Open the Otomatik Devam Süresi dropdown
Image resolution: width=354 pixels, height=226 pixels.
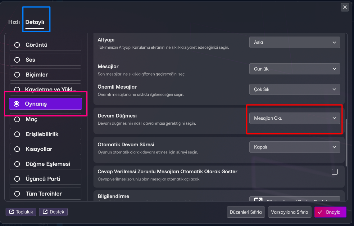[295, 147]
